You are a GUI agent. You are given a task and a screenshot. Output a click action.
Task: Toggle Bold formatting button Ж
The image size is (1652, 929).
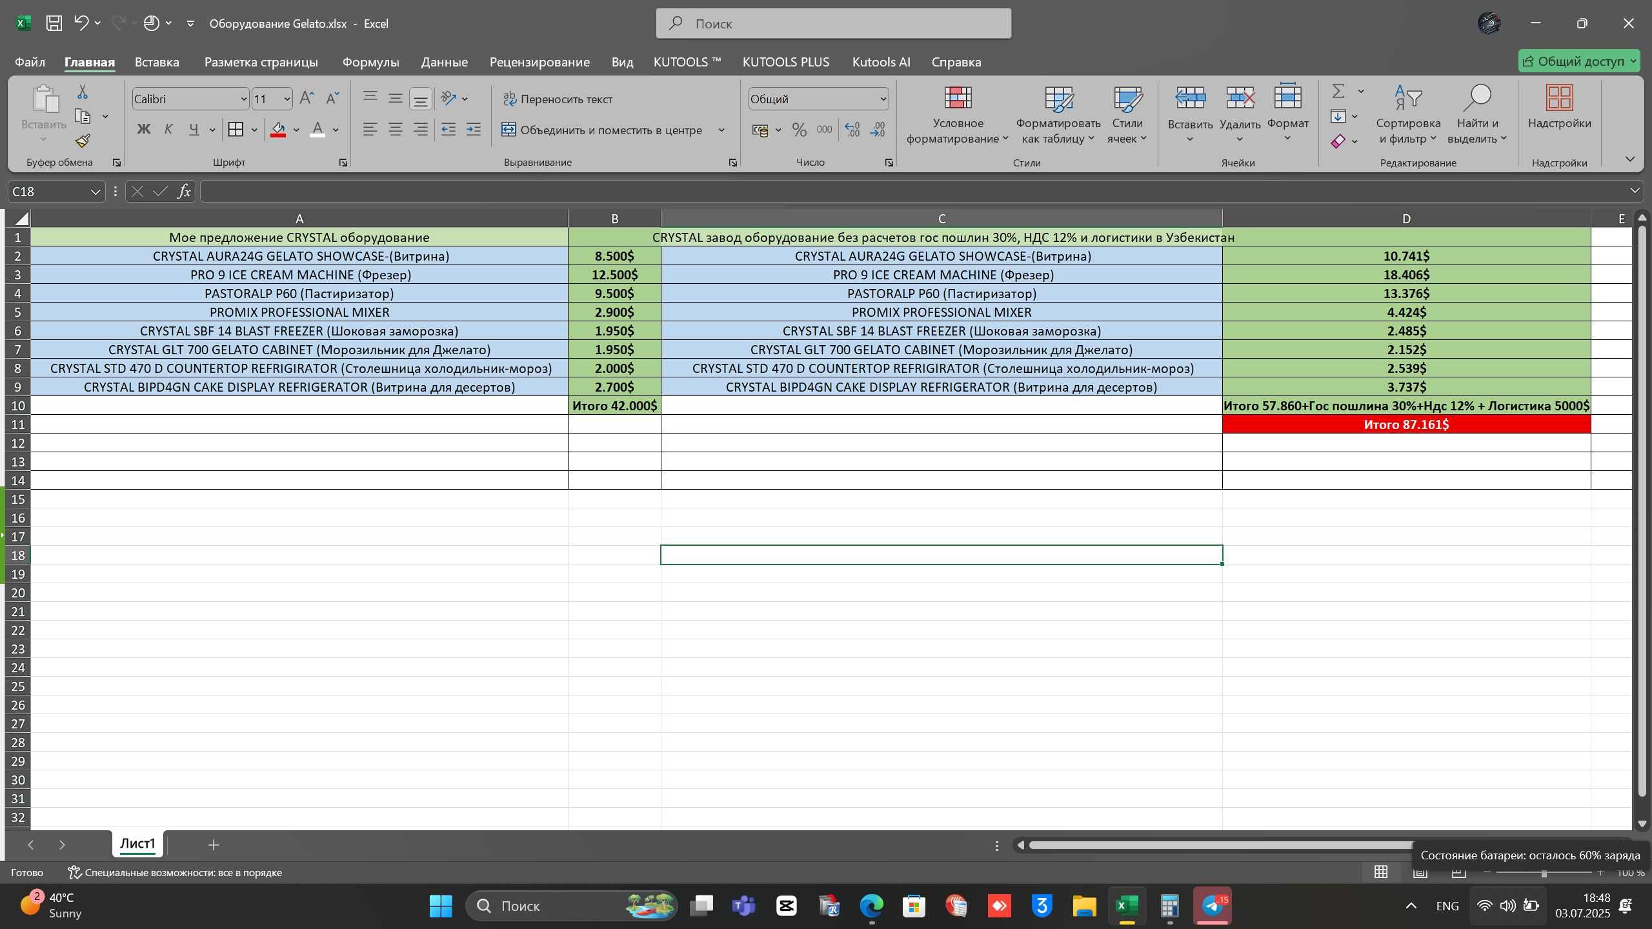pyautogui.click(x=143, y=130)
